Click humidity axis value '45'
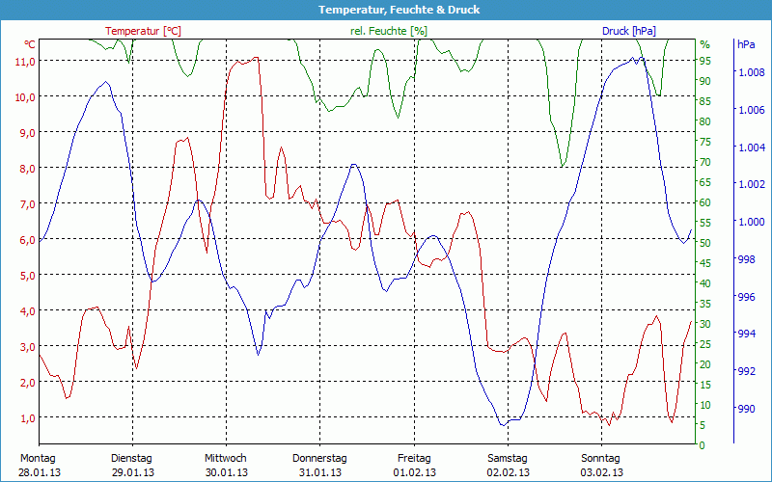 [705, 263]
